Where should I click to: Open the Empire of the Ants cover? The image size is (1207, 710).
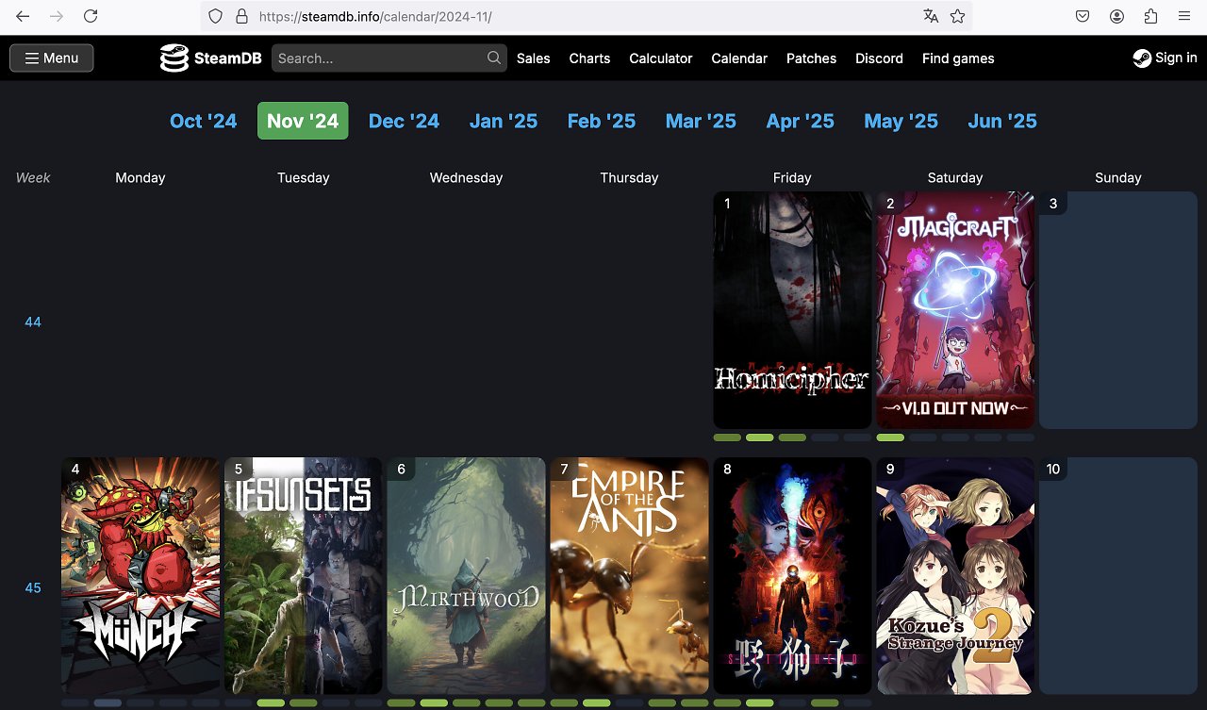630,576
